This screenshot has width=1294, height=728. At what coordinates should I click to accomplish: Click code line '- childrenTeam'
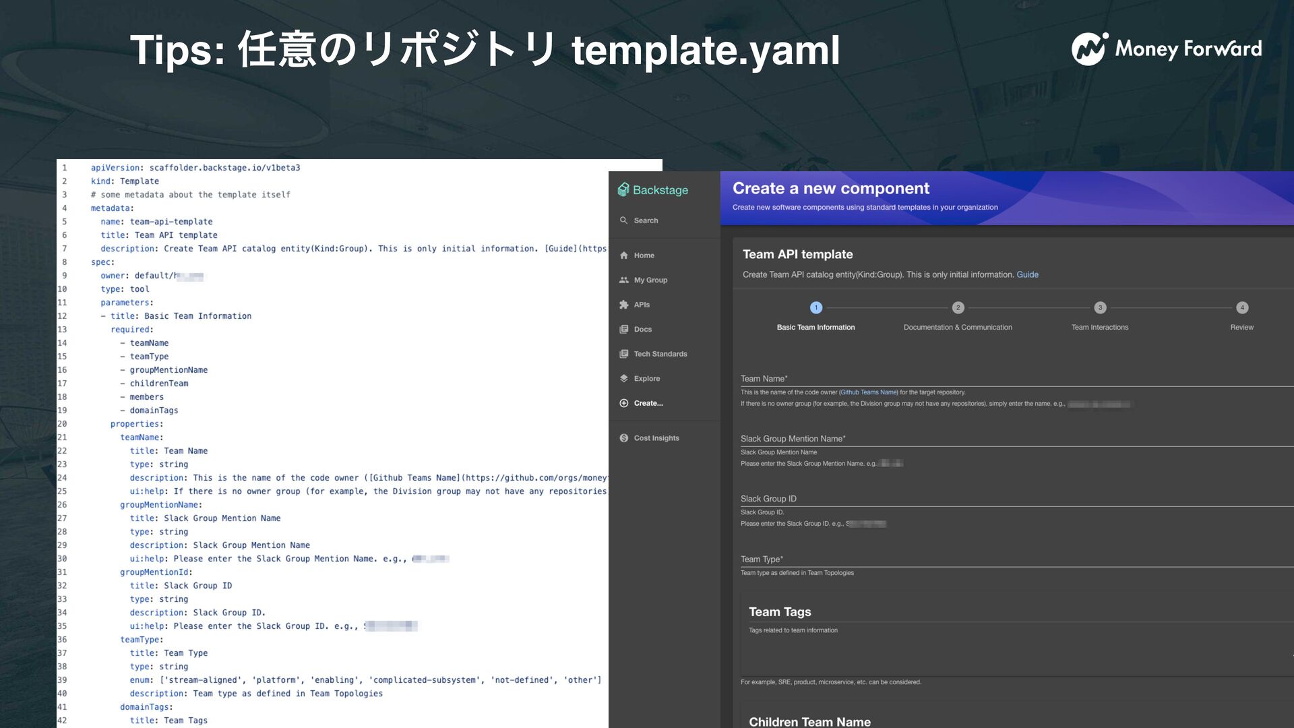pos(154,384)
